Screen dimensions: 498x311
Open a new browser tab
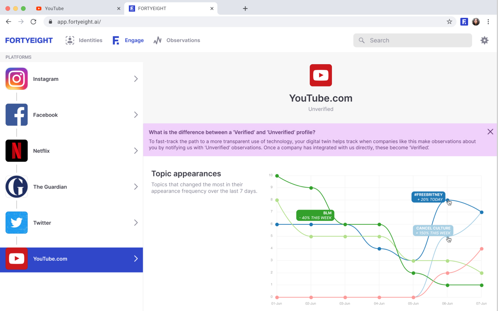pos(245,9)
